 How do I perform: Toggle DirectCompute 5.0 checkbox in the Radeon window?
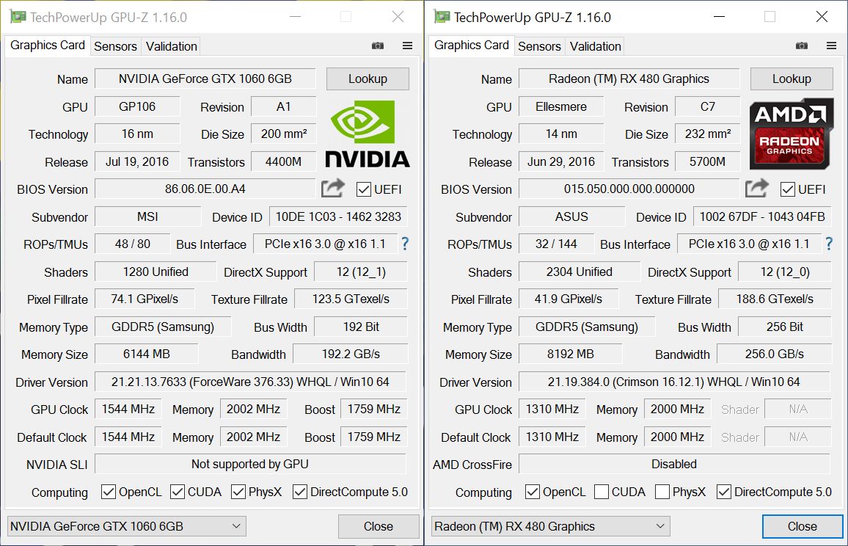click(723, 492)
